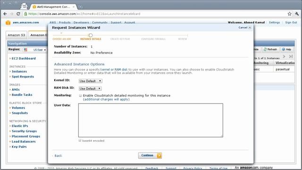Click the aws.amazon.com home link
Viewport: 302px width, 170px height.
[26, 23]
